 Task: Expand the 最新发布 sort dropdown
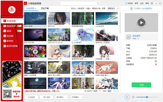tap(113, 8)
